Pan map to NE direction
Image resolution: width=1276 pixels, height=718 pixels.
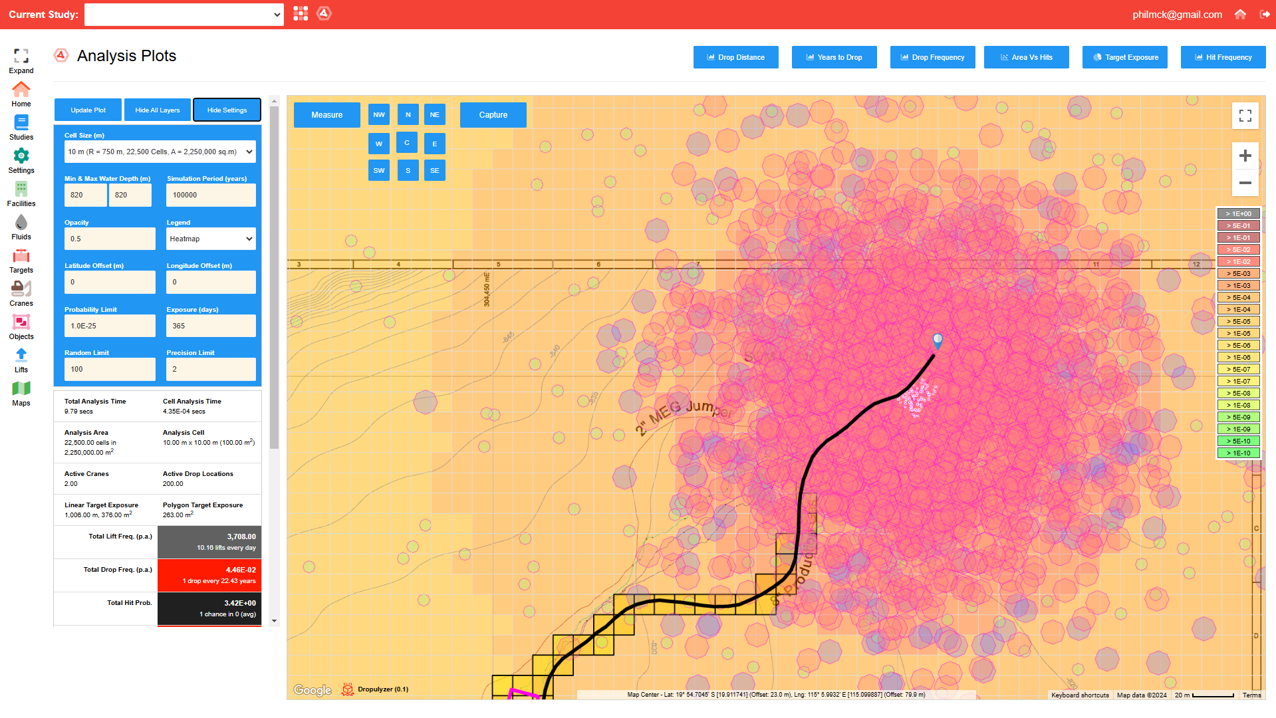[x=434, y=114]
